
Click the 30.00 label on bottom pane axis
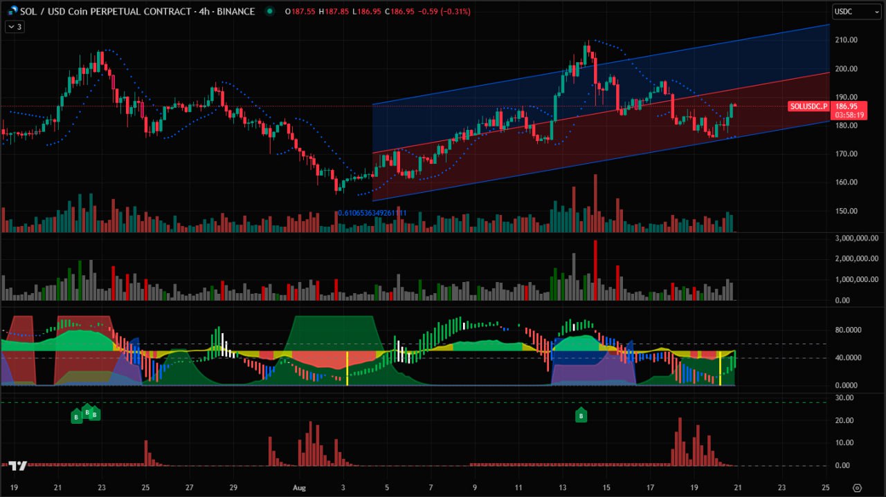point(844,397)
